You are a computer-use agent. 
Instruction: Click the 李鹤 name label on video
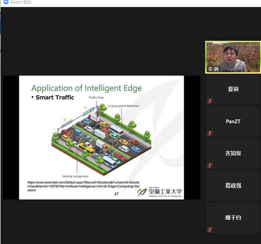[x=212, y=69]
